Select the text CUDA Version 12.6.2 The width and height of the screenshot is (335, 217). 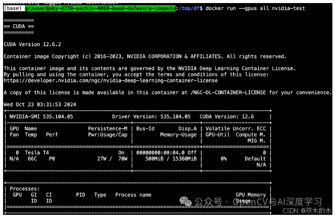tap(32, 44)
